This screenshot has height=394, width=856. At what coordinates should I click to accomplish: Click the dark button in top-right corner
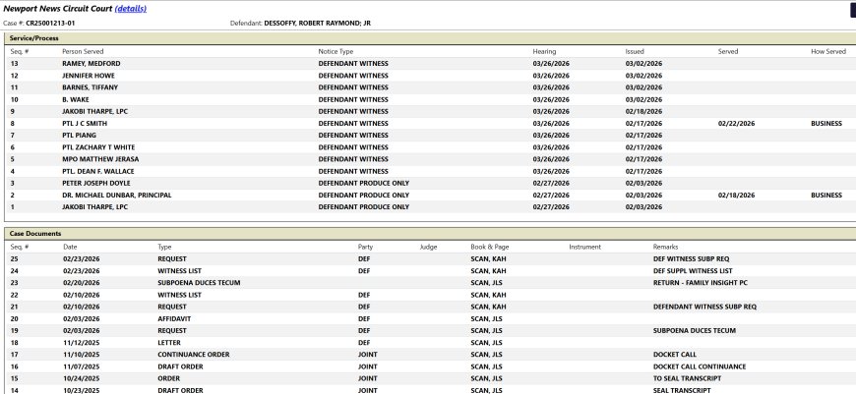pyautogui.click(x=852, y=9)
